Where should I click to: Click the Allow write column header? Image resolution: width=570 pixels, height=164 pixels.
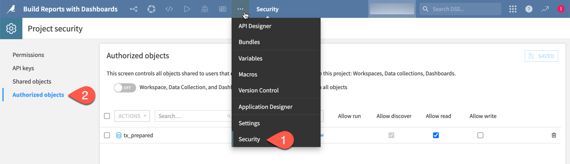[483, 116]
